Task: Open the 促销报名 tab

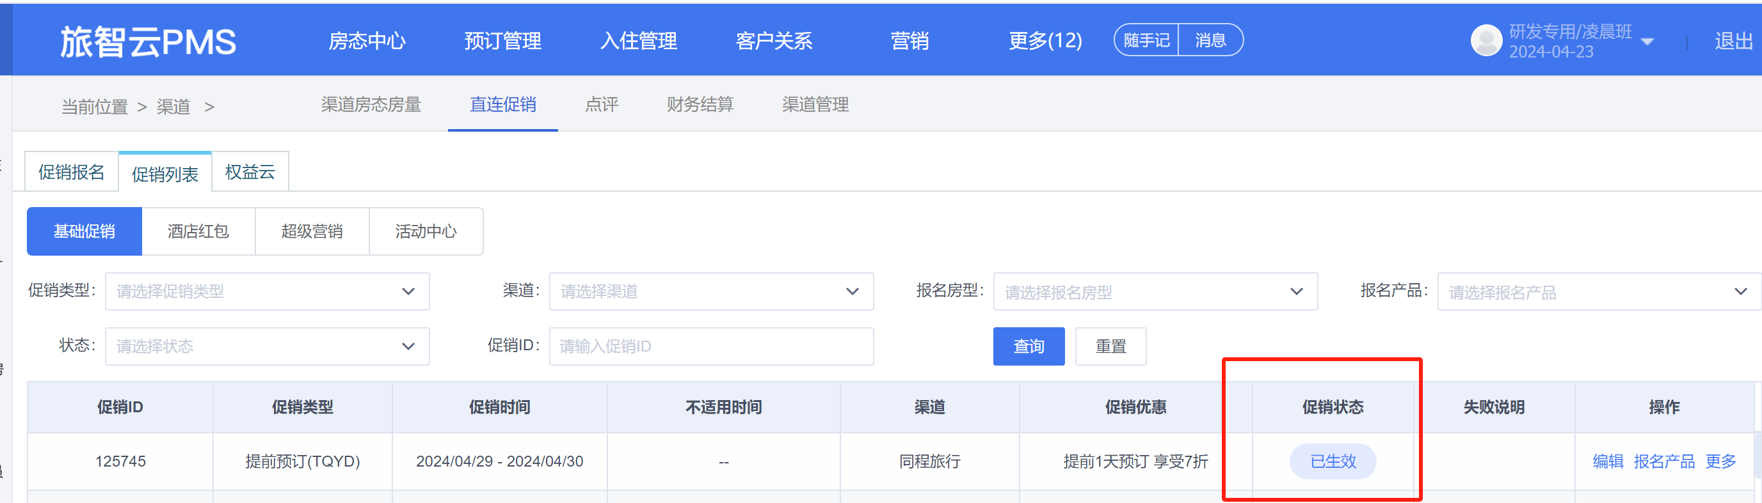Action: pyautogui.click(x=71, y=171)
